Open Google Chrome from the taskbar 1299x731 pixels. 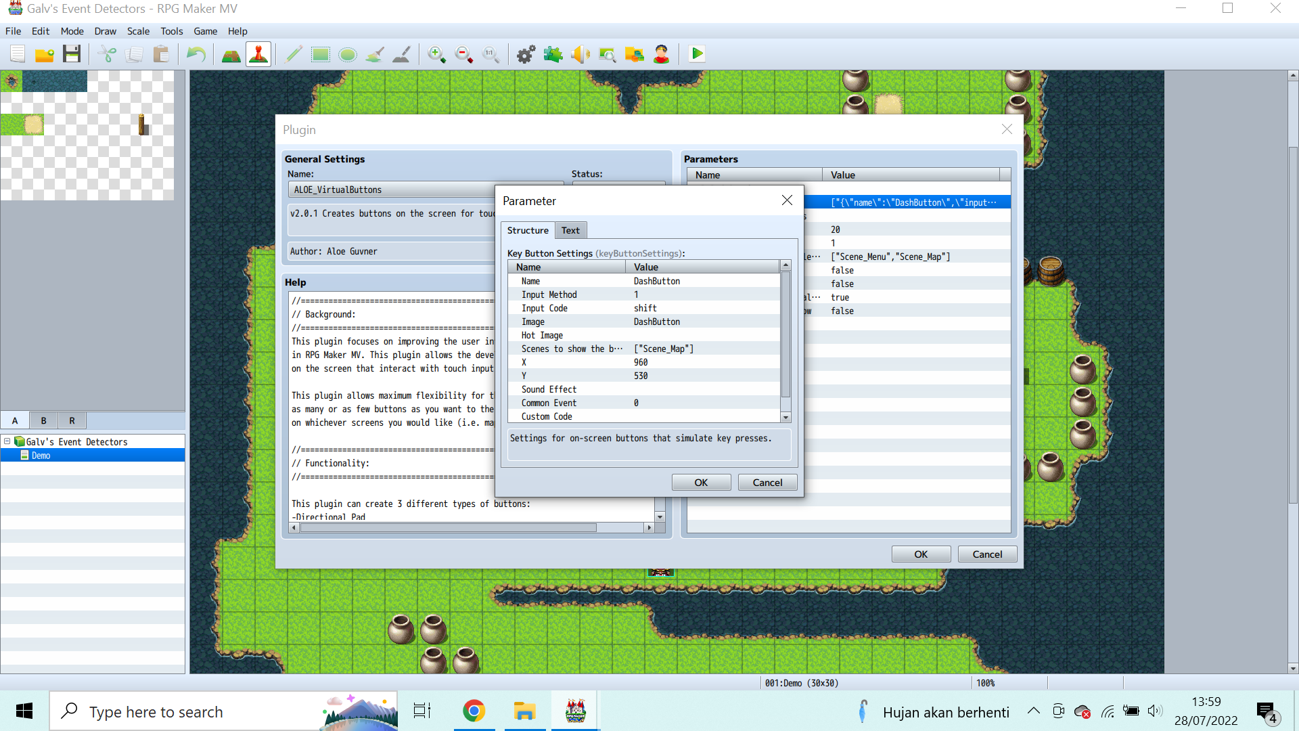(x=474, y=711)
